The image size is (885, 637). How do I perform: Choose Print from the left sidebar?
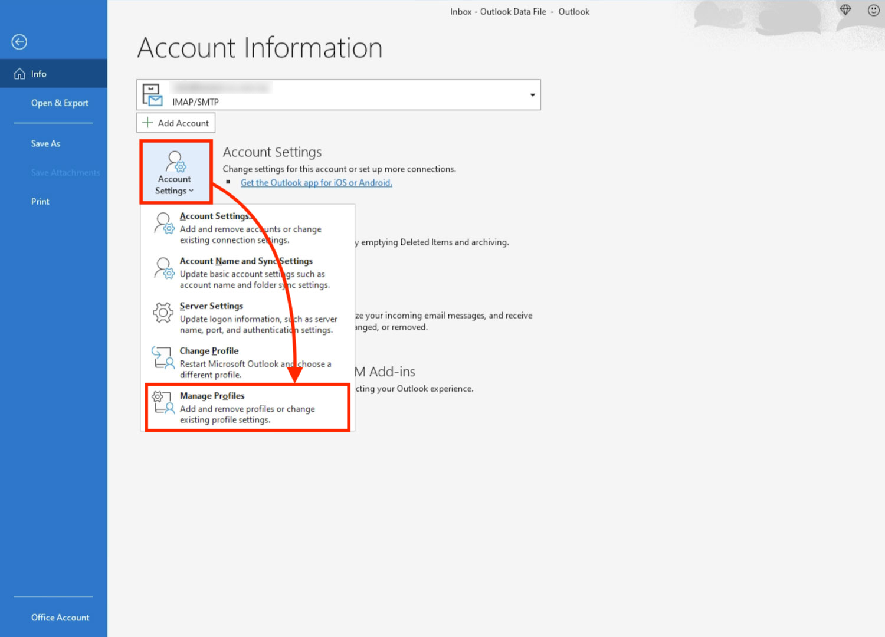pos(40,201)
